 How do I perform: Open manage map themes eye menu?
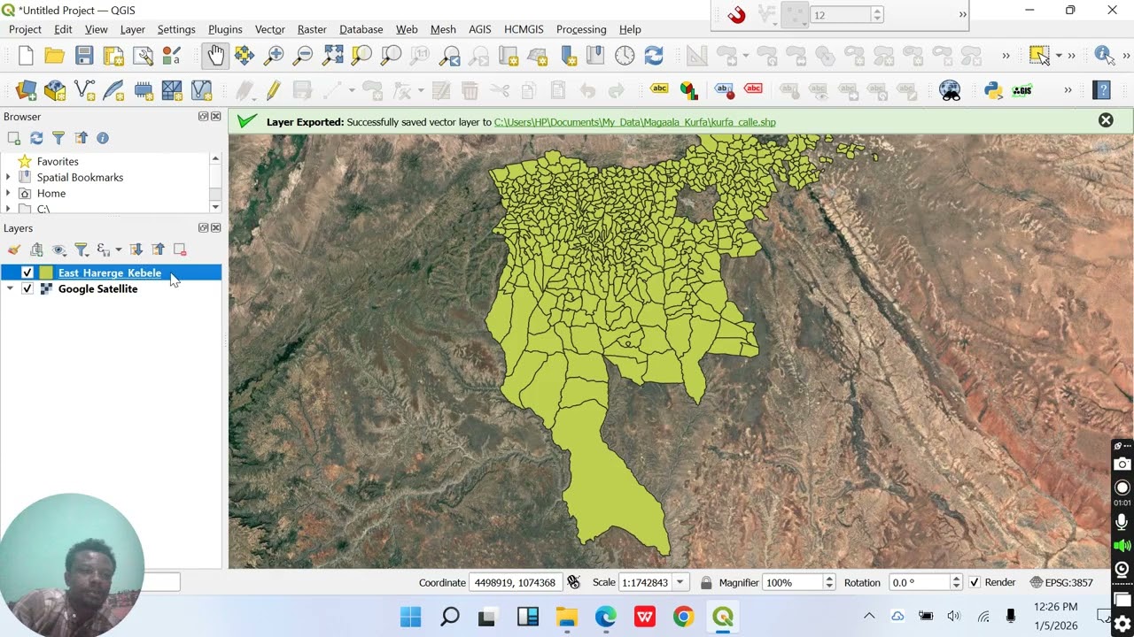59,249
